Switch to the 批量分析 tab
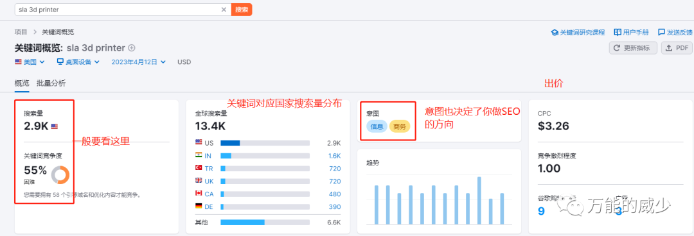Image resolution: width=694 pixels, height=236 pixels. click(51, 83)
